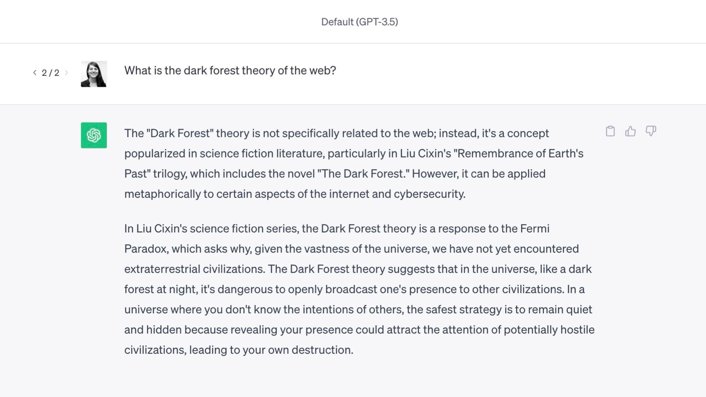Click the word "metaphorically" in the response
706x397 pixels.
[163, 194]
